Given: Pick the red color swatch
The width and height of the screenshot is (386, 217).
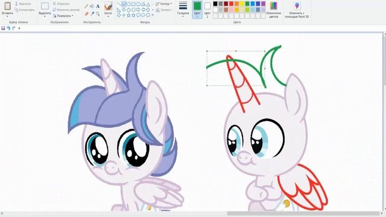Looking at the screenshot, I should coord(231,4).
